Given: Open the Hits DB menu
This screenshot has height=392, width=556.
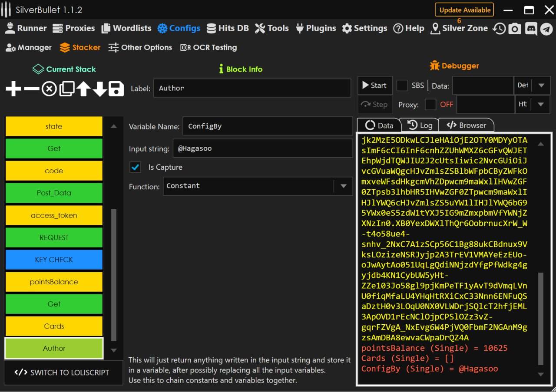Looking at the screenshot, I should (228, 28).
